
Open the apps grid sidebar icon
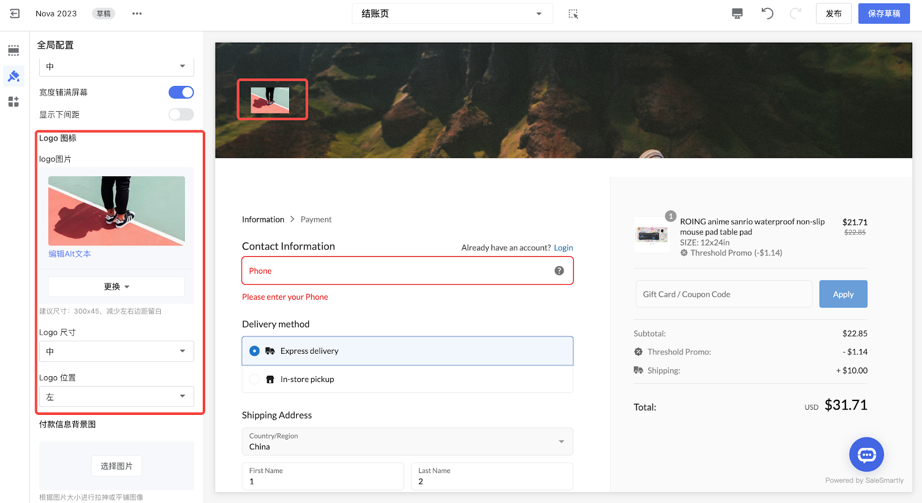(14, 101)
